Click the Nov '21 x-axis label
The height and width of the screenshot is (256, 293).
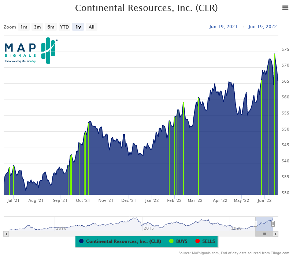click(x=106, y=200)
